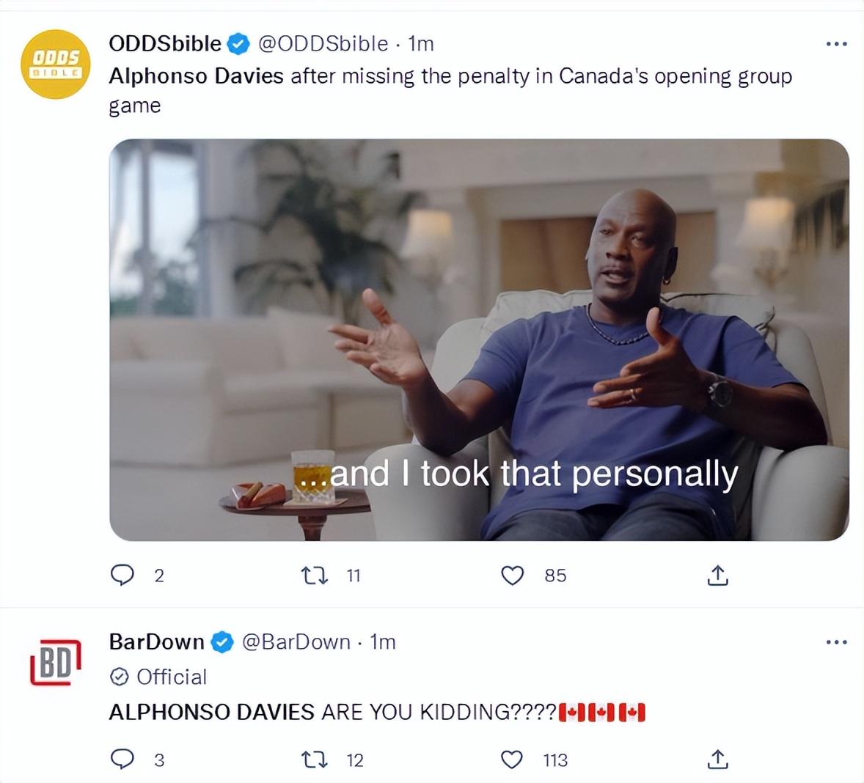Share the BarDown tweet

pyautogui.click(x=717, y=760)
